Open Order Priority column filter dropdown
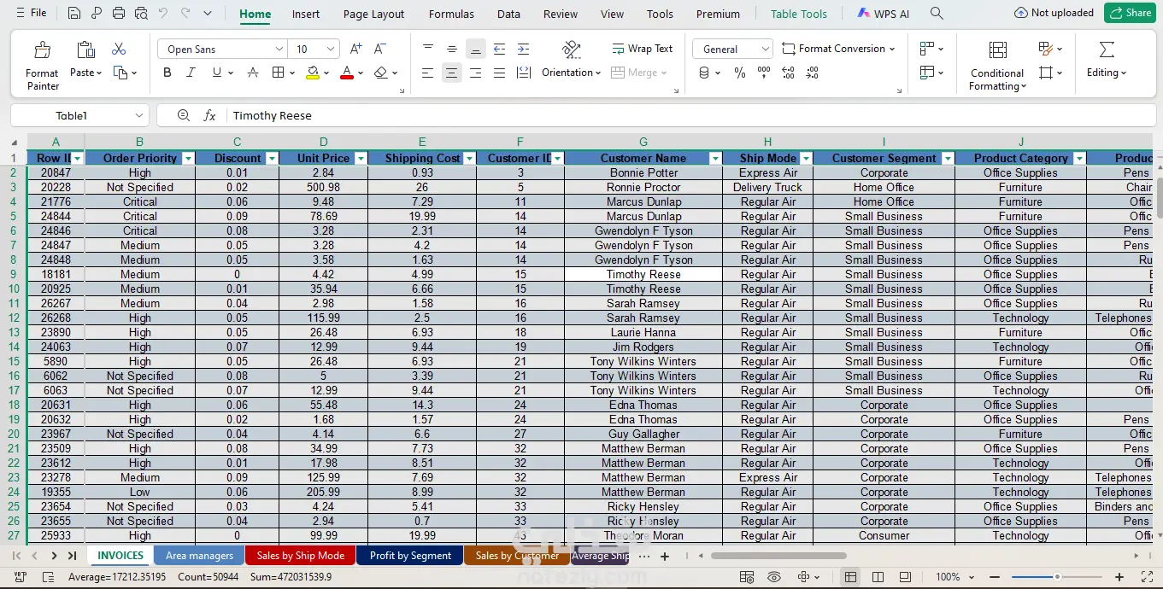 [x=188, y=158]
